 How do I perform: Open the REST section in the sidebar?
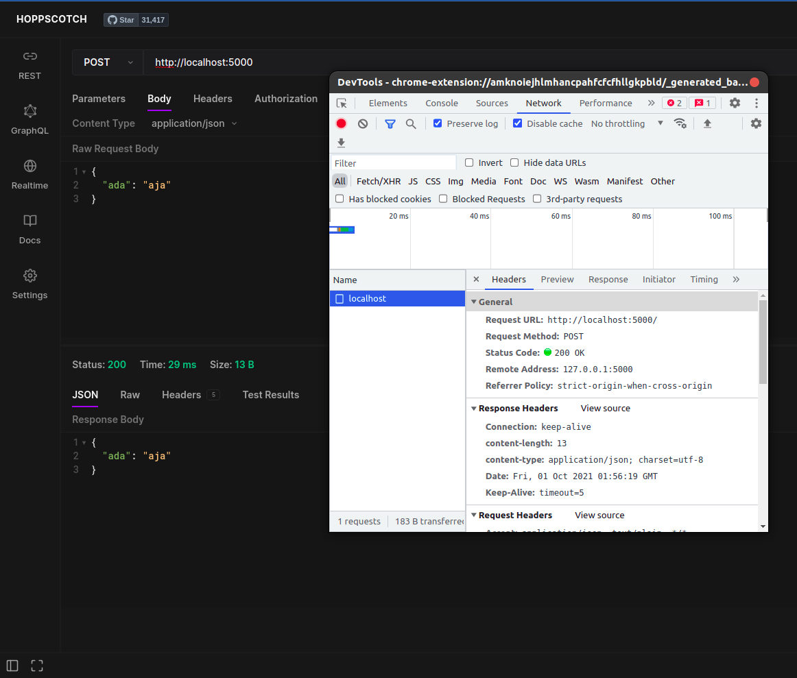29,65
